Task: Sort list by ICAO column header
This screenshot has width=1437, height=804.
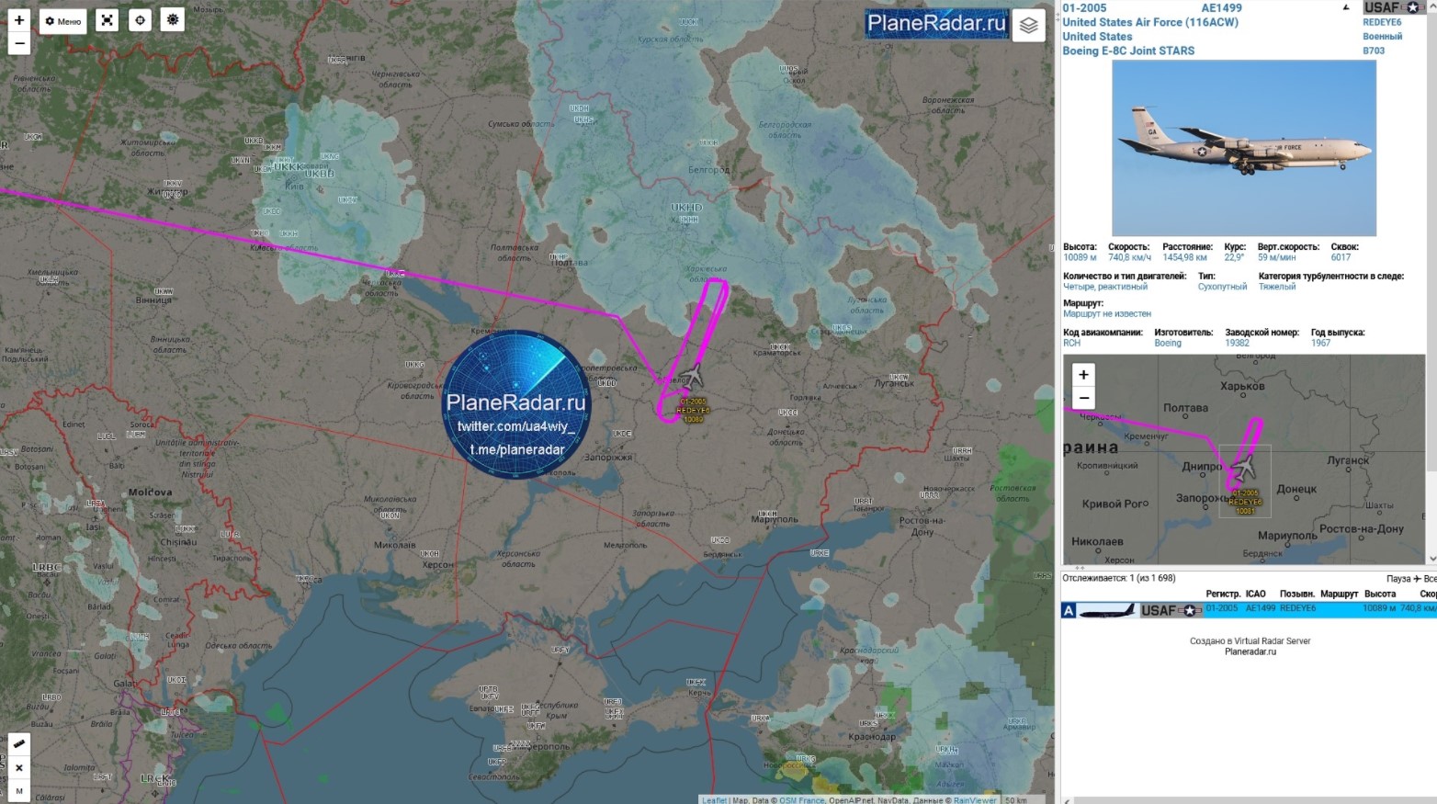Action: click(1255, 595)
